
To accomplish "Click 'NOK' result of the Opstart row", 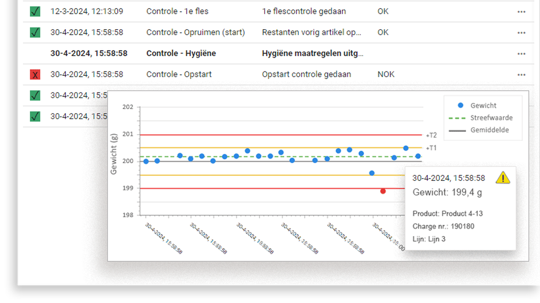I will pos(386,74).
